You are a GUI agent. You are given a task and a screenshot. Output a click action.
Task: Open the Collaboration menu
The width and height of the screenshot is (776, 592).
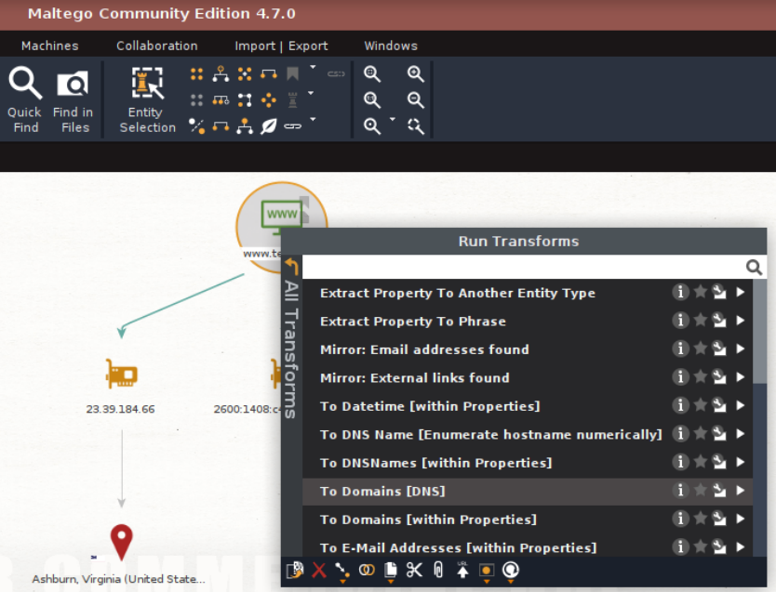point(157,46)
